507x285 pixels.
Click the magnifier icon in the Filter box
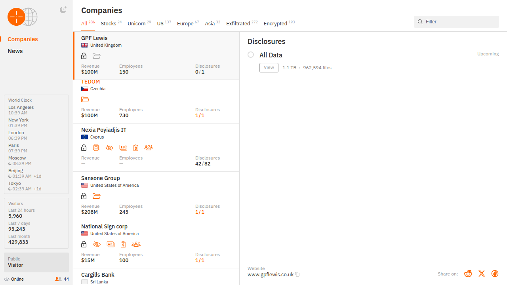420,22
